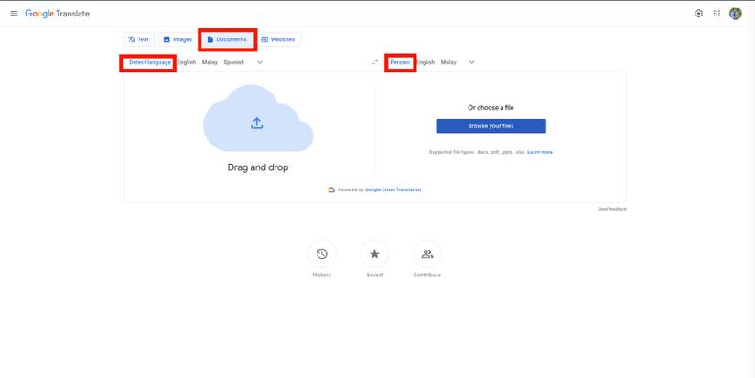Image resolution: width=755 pixels, height=378 pixels.
Task: Click the Send feedback link
Action: coord(611,209)
